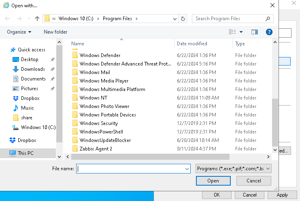Sort by Type column header
Image resolution: width=300 pixels, height=201 pixels.
240,44
